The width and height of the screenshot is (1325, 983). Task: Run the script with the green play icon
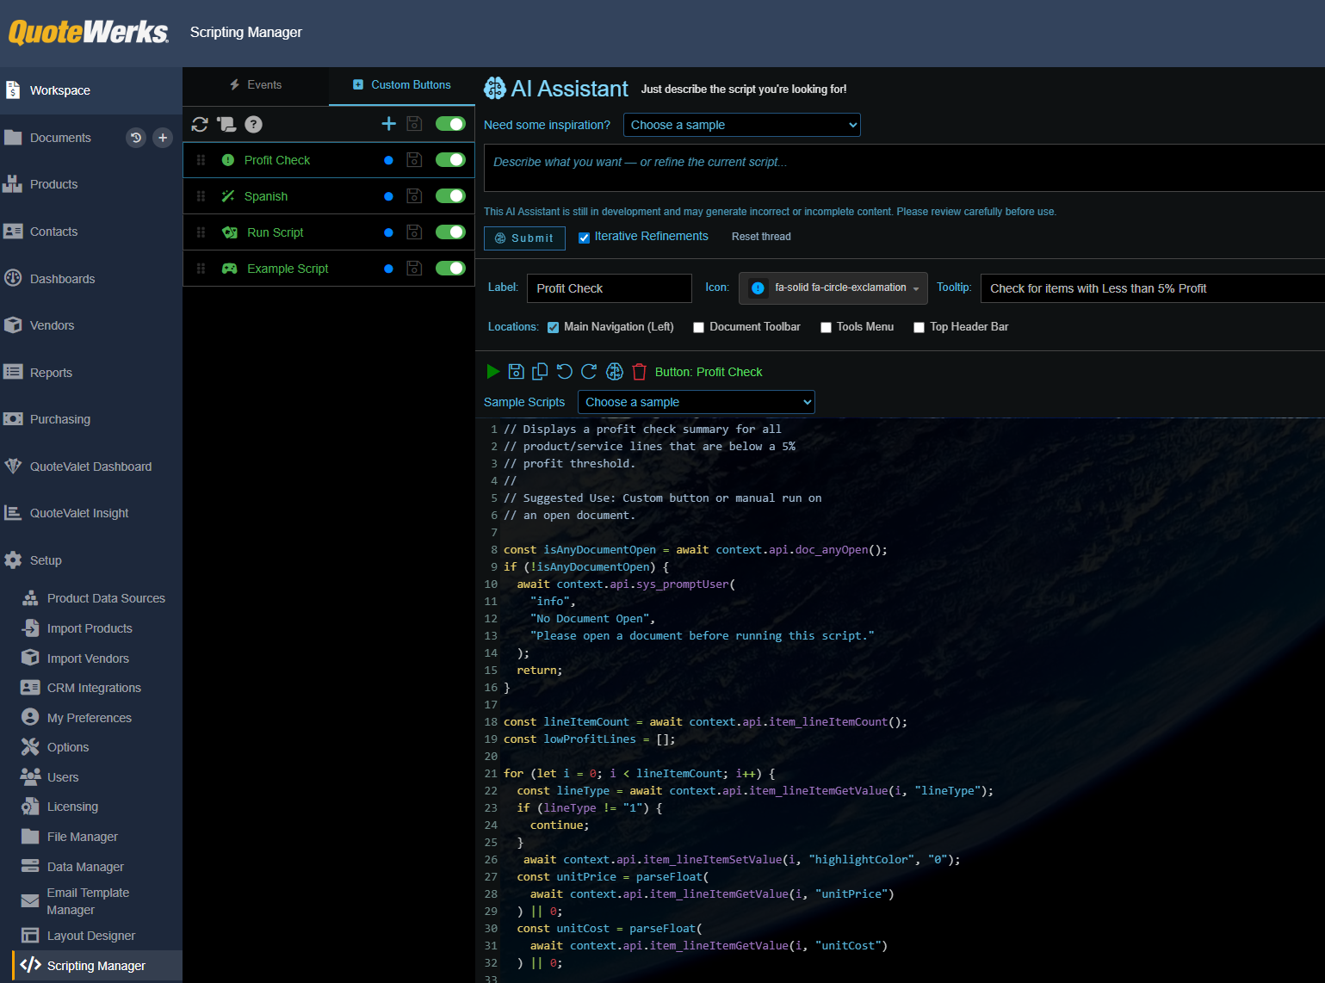pos(492,371)
